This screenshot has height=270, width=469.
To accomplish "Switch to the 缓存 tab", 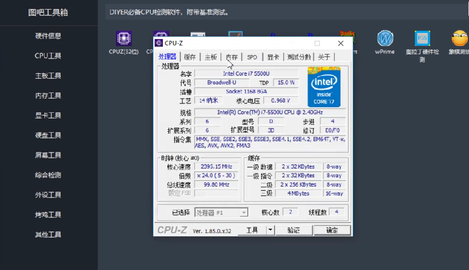I will coord(190,57).
